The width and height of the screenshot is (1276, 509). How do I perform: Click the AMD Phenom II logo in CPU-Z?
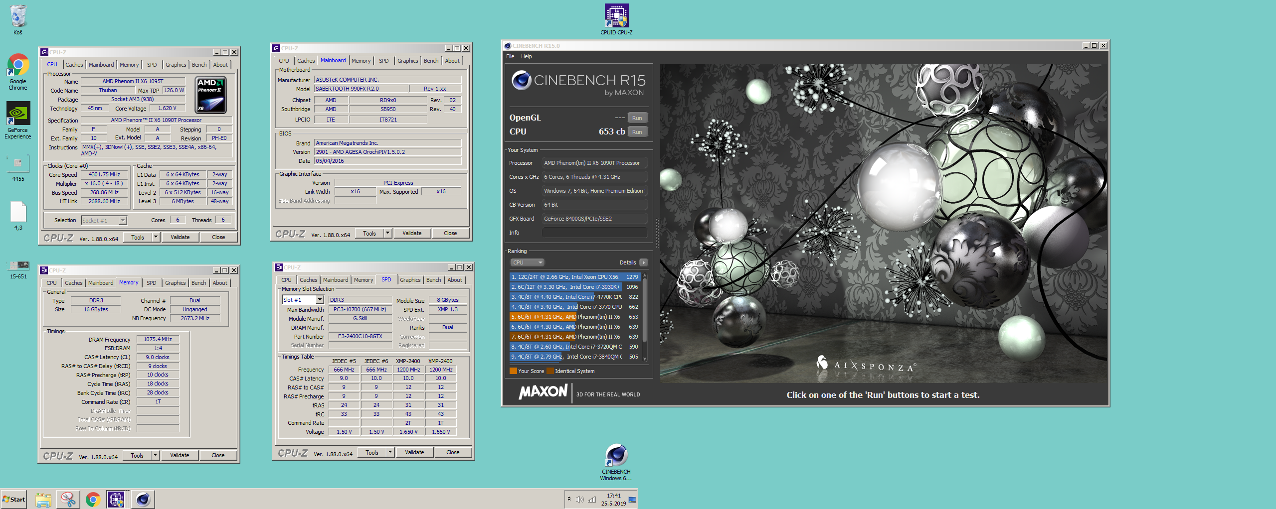211,95
